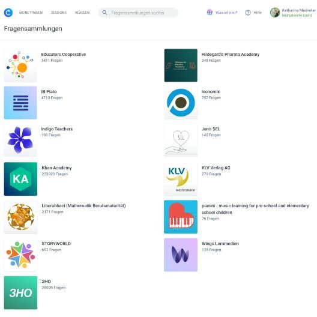This screenshot has width=317, height=317.
Task: Select the Iconomix circular logo
Action: (x=181, y=103)
